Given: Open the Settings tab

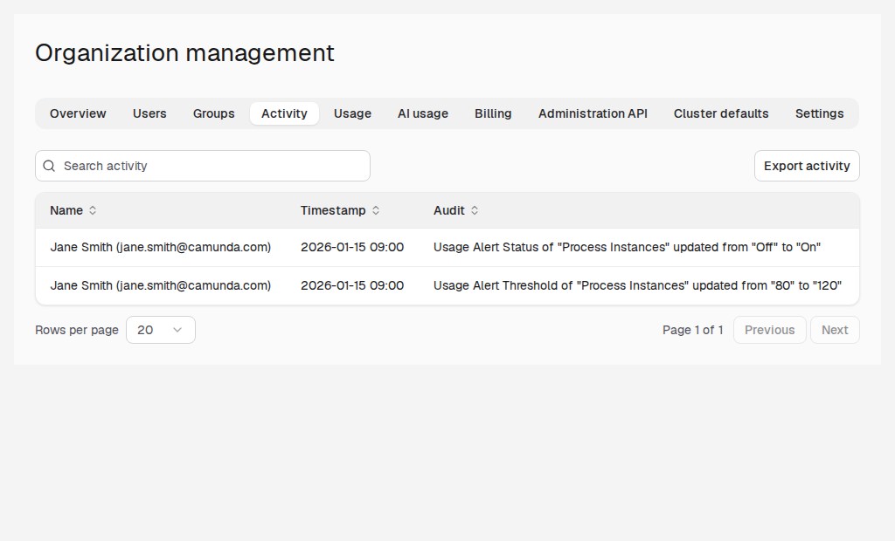Looking at the screenshot, I should pyautogui.click(x=819, y=113).
